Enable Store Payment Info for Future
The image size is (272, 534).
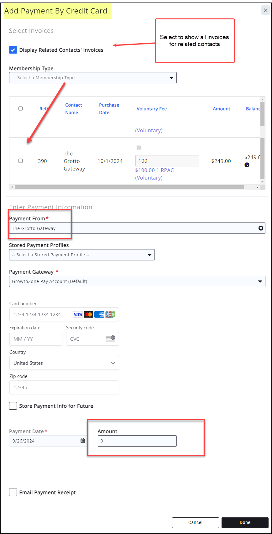[x=13, y=406]
